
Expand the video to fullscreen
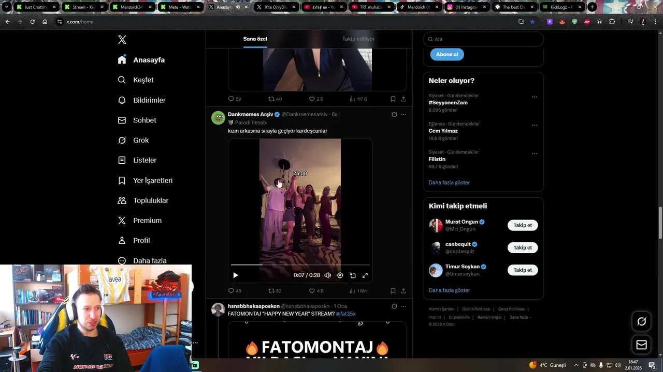coord(365,275)
